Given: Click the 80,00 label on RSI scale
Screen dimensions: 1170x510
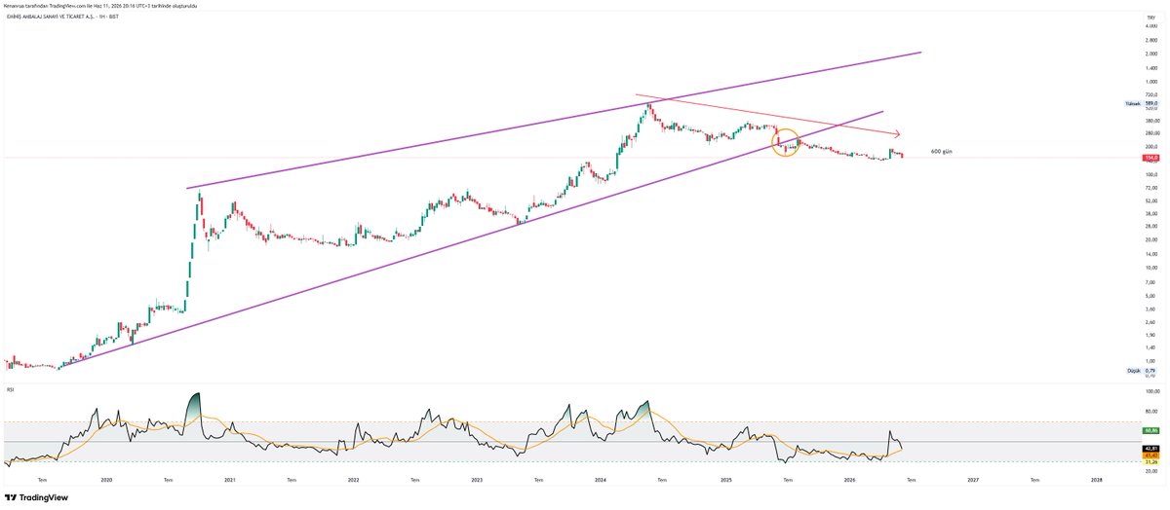Looking at the screenshot, I should click(x=1150, y=411).
